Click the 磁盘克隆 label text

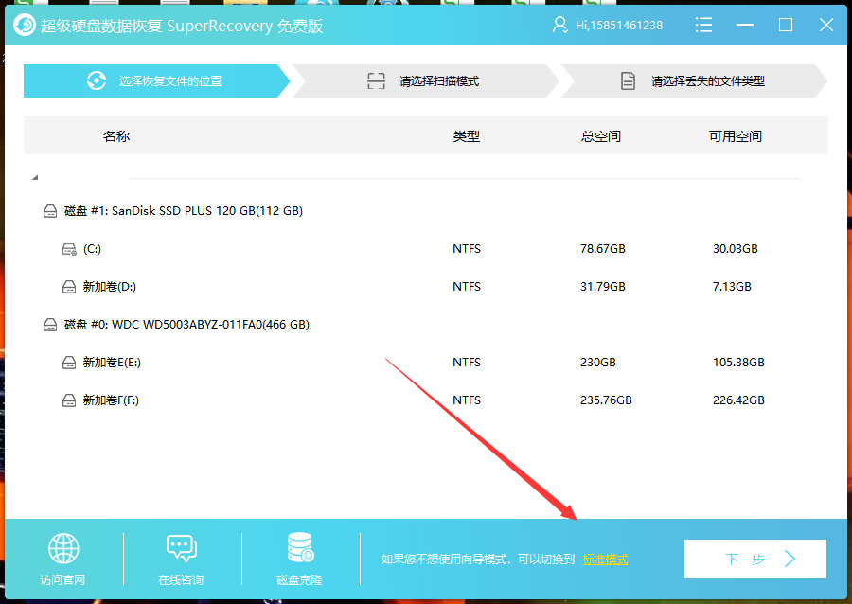click(x=299, y=580)
